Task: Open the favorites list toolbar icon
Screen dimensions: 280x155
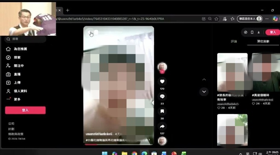Action: pyautogui.click(x=232, y=19)
